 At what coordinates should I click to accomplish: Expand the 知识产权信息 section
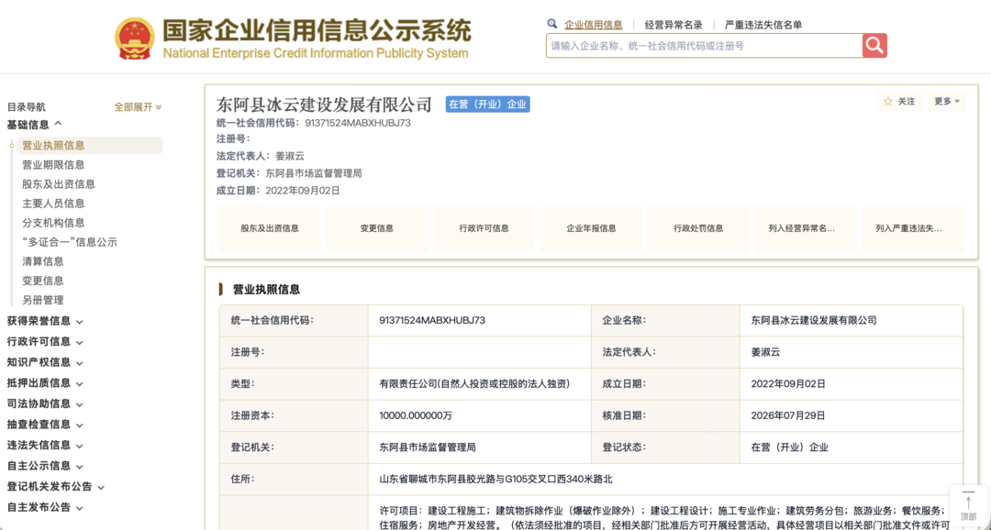(45, 362)
